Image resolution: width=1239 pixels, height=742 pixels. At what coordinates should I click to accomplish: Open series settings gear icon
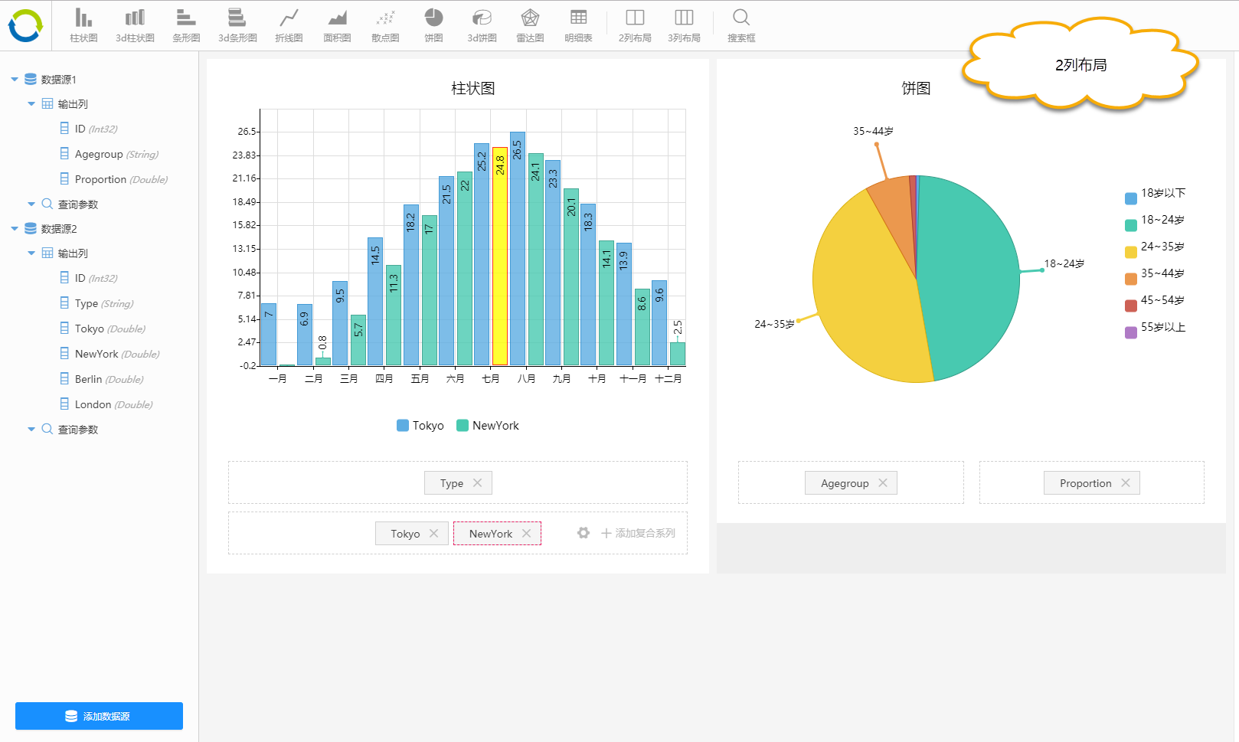pos(584,533)
